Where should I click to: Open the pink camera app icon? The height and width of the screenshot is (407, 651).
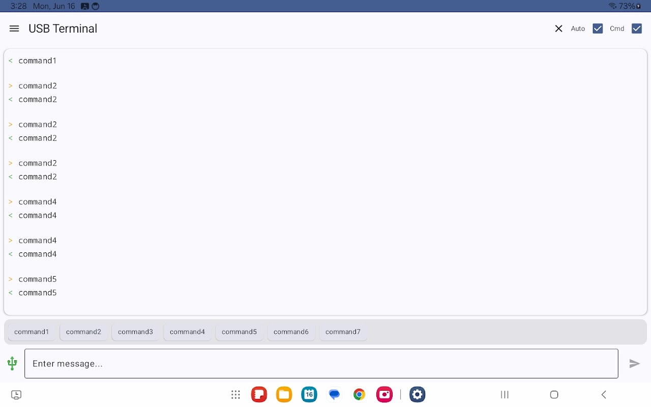click(x=384, y=394)
